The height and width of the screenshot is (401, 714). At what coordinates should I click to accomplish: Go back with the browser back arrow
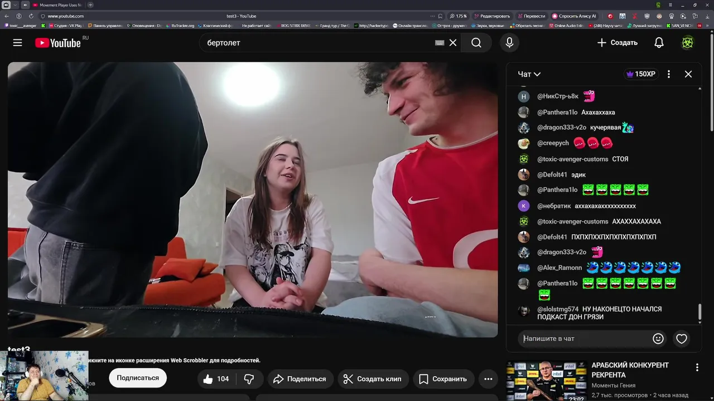click(7, 16)
